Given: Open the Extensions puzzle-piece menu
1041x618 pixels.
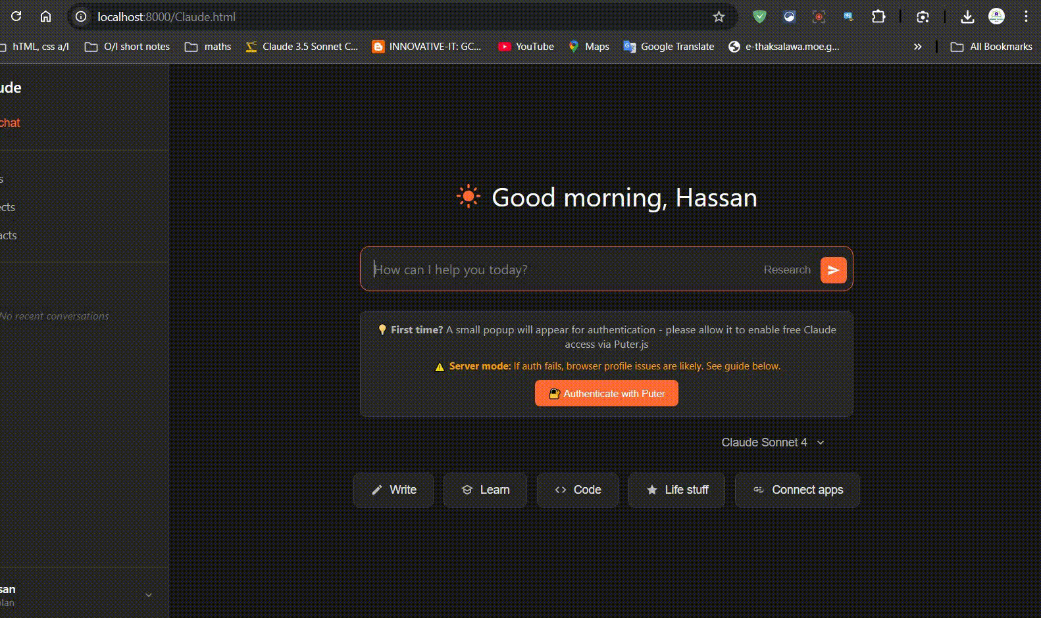Looking at the screenshot, I should point(878,16).
